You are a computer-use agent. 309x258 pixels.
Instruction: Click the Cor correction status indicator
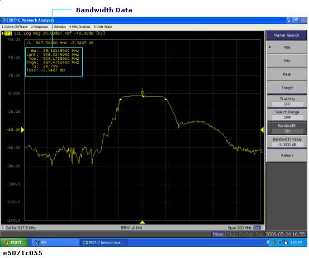pos(257,228)
